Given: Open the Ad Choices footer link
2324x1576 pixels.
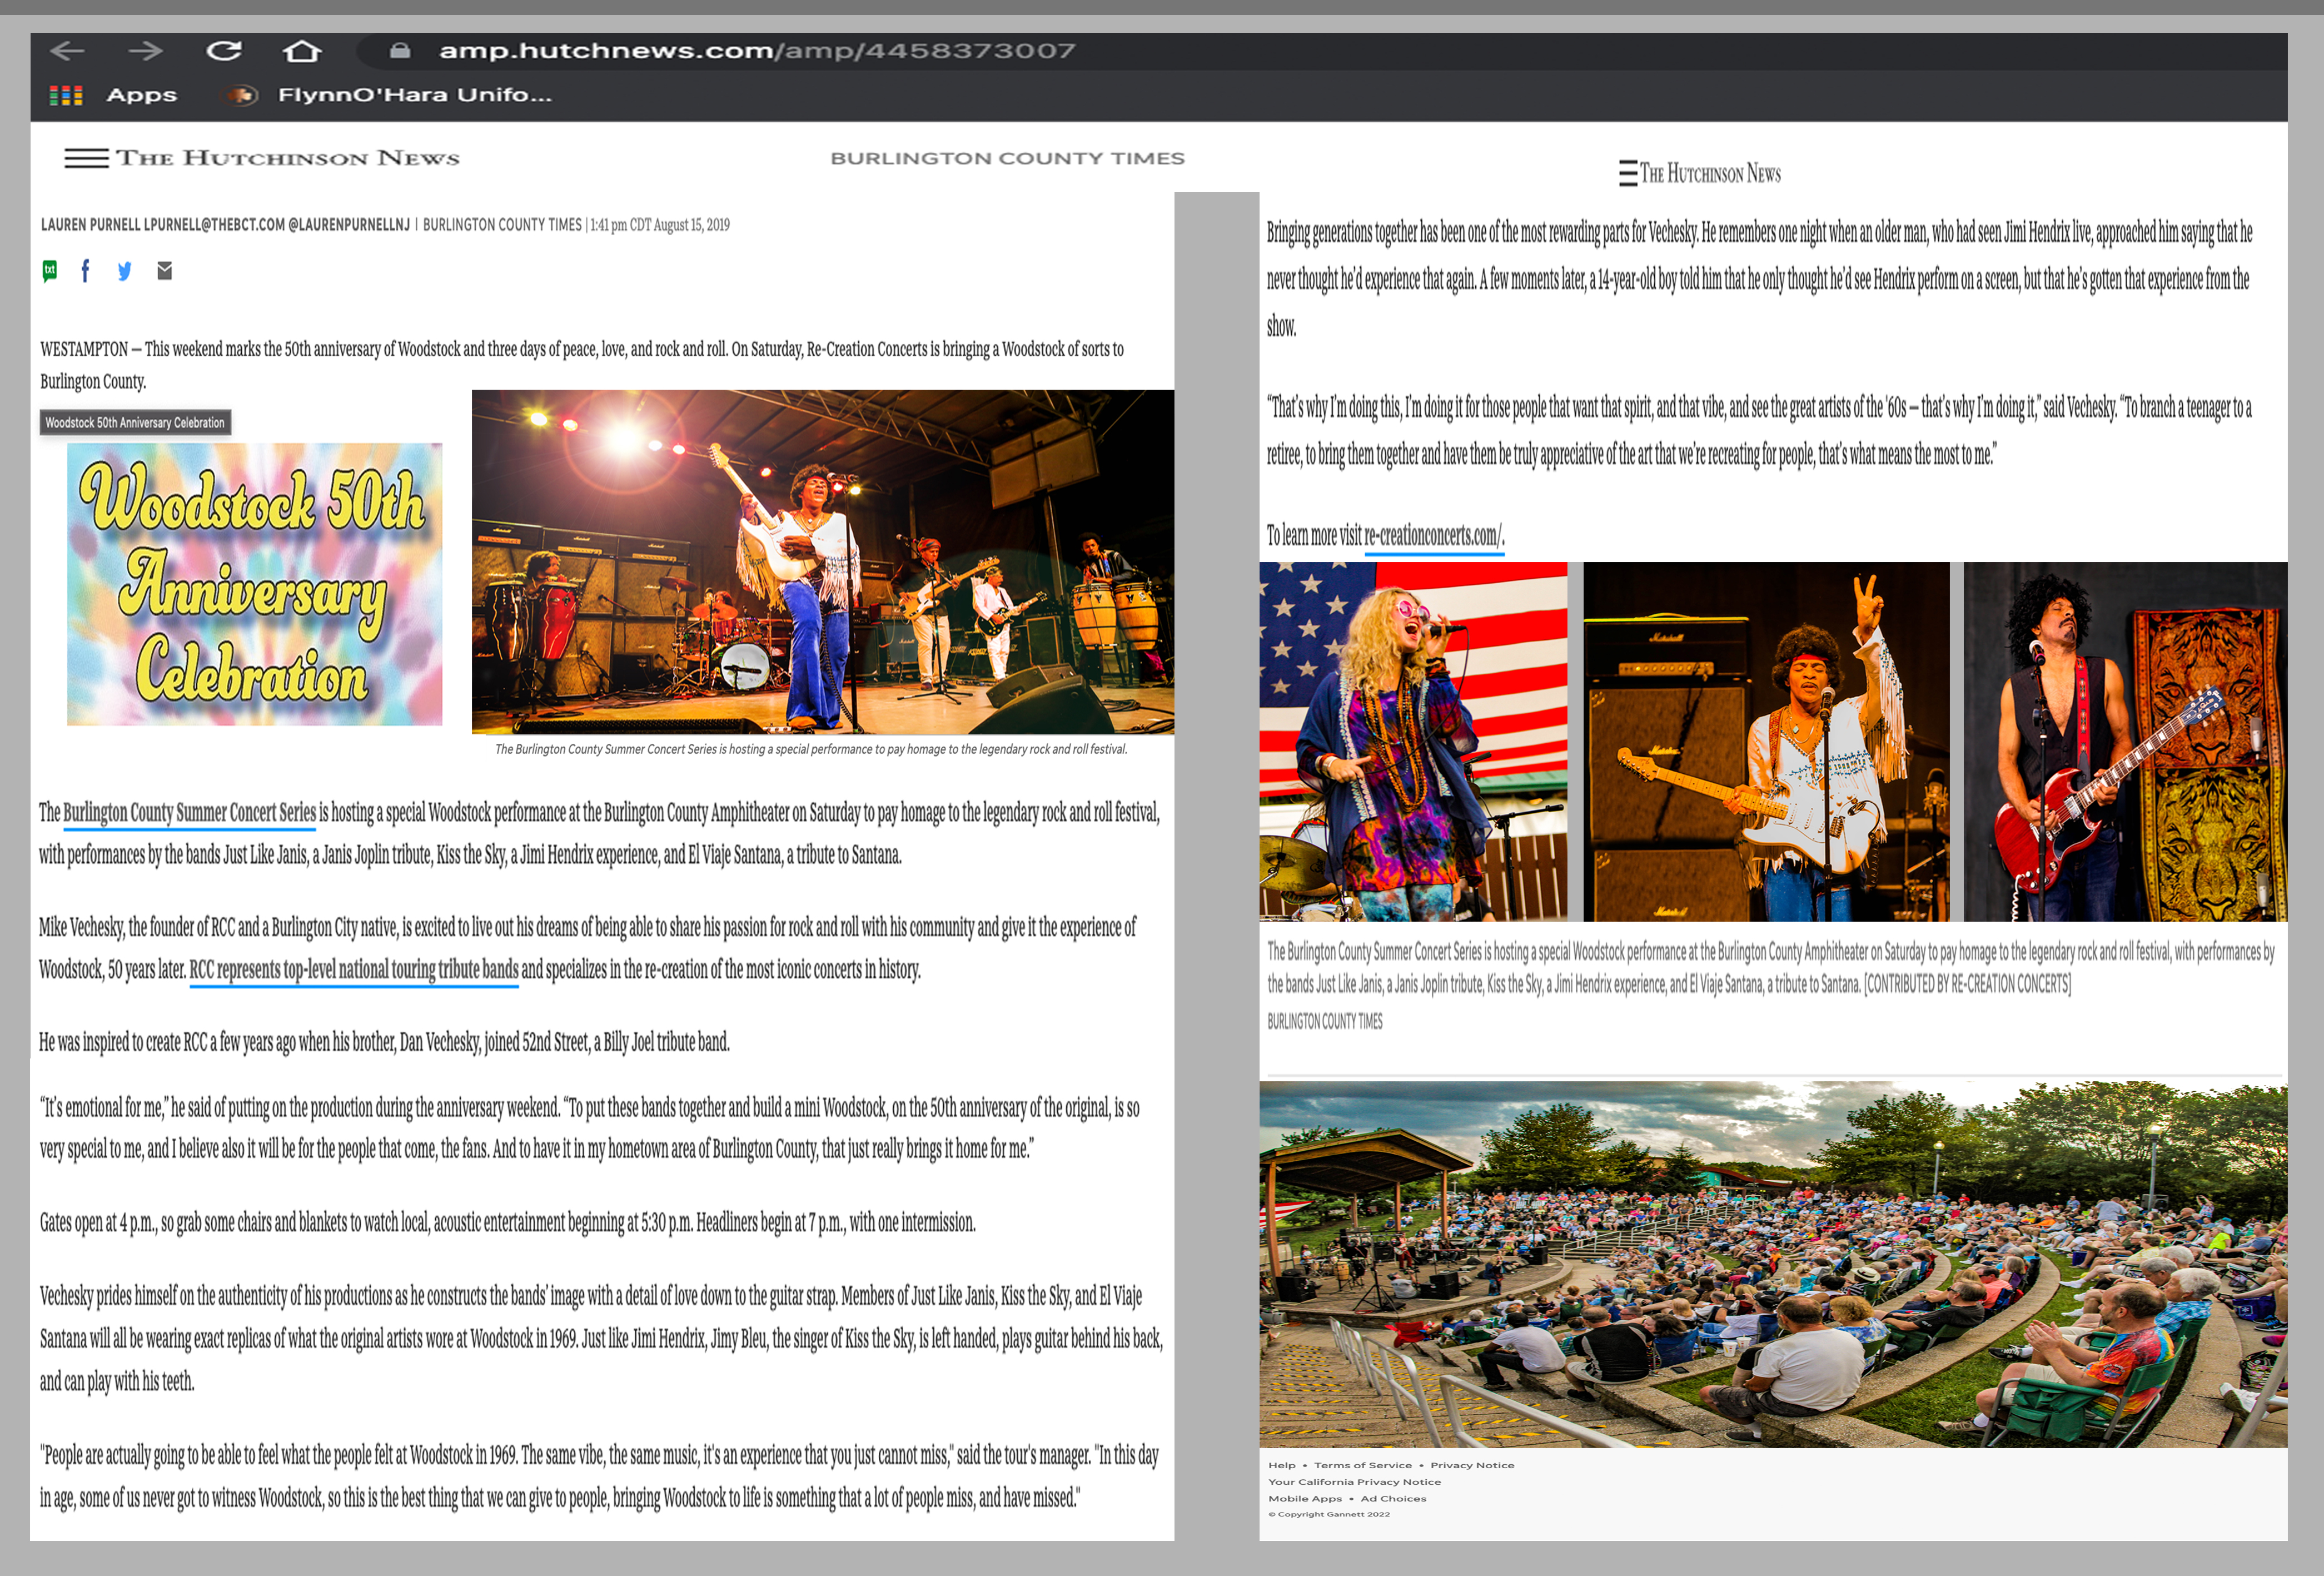Looking at the screenshot, I should [x=1393, y=1498].
